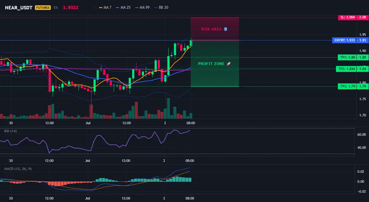The image size is (369, 202).
Task: Select the 1h timeframe label
Action: coord(55,7)
